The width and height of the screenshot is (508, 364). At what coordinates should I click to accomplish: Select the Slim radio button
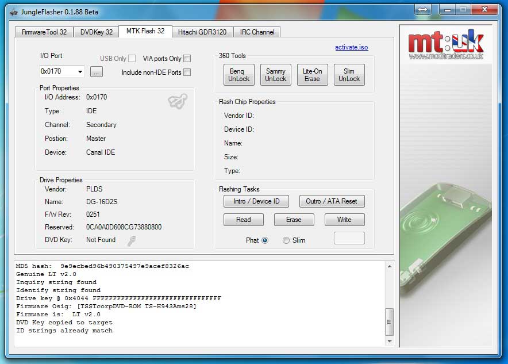(286, 240)
